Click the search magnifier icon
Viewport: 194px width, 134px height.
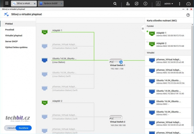pyautogui.click(x=115, y=4)
